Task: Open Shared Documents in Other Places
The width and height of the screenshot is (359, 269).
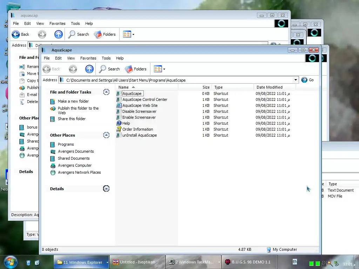Action: (x=74, y=158)
